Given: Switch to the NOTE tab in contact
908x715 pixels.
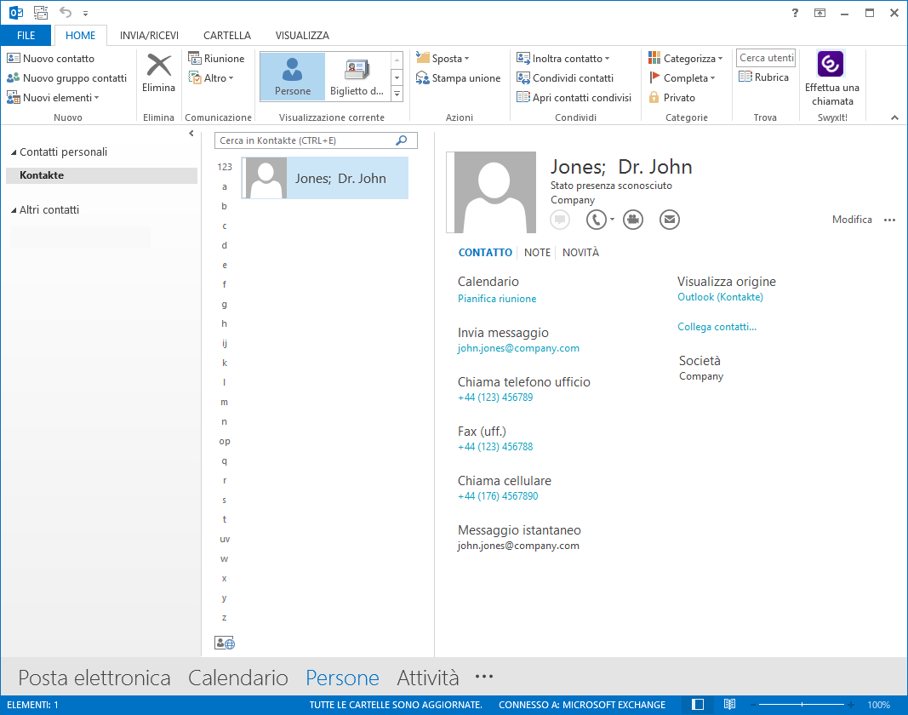Looking at the screenshot, I should click(x=537, y=253).
